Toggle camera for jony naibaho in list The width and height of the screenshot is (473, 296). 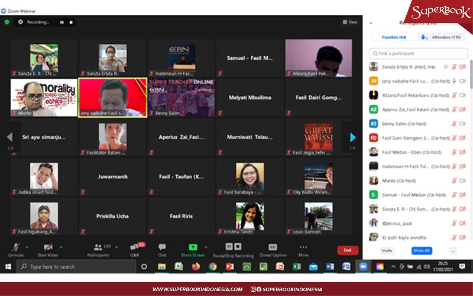[x=462, y=81]
